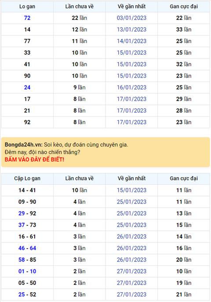
Task: Select the Lo gan number 21
Action: (27, 111)
